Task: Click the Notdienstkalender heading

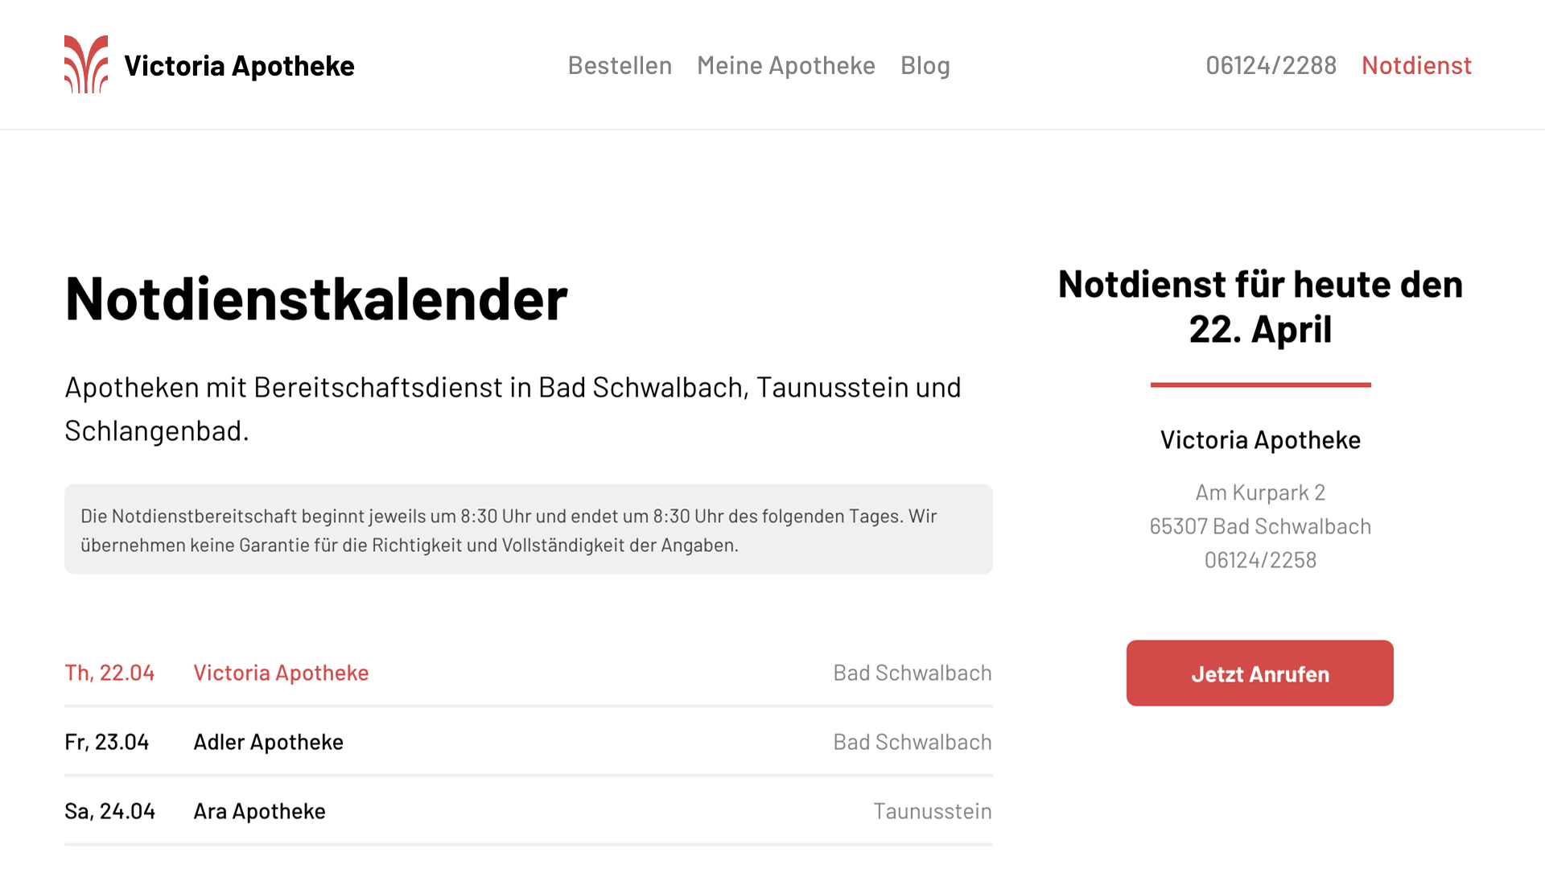Action: tap(316, 299)
